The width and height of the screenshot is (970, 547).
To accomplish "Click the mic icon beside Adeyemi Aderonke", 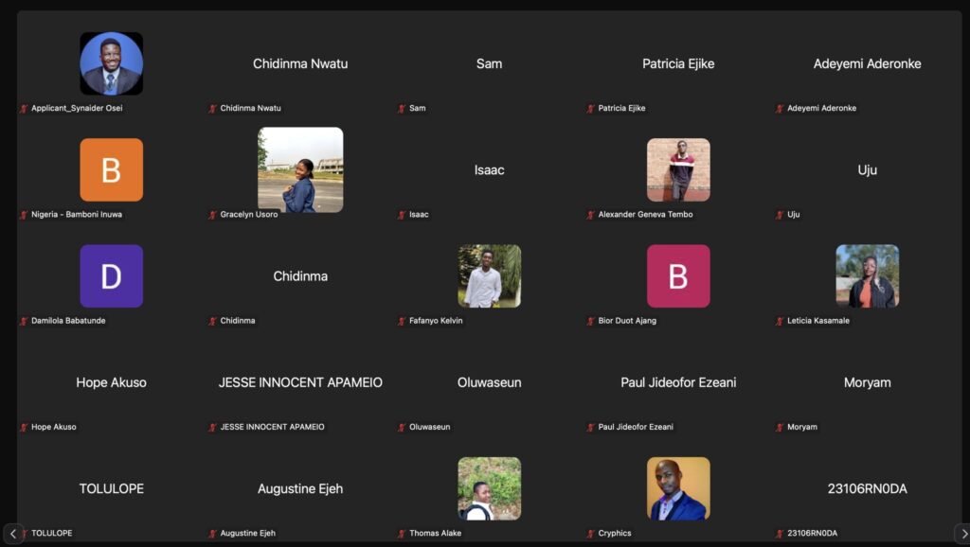I will tap(780, 108).
